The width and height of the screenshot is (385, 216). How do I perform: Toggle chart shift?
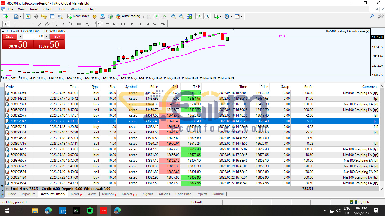pyautogui.click(x=207, y=16)
